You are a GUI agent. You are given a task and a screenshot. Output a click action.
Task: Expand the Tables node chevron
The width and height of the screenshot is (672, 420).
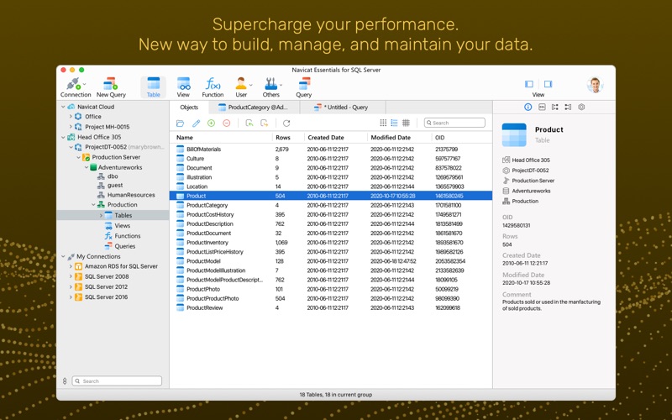[x=101, y=216]
